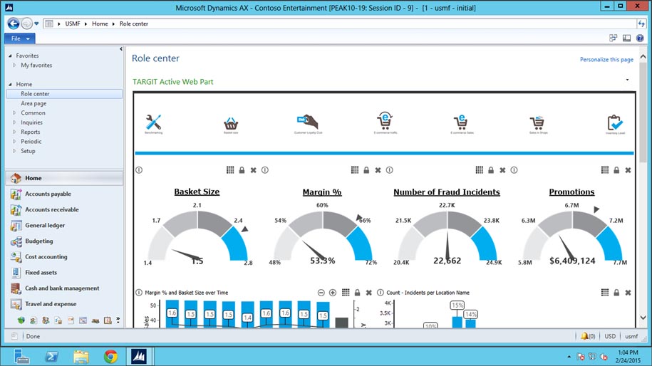This screenshot has width=652, height=366.
Task: Open the File menu
Action: (19, 38)
